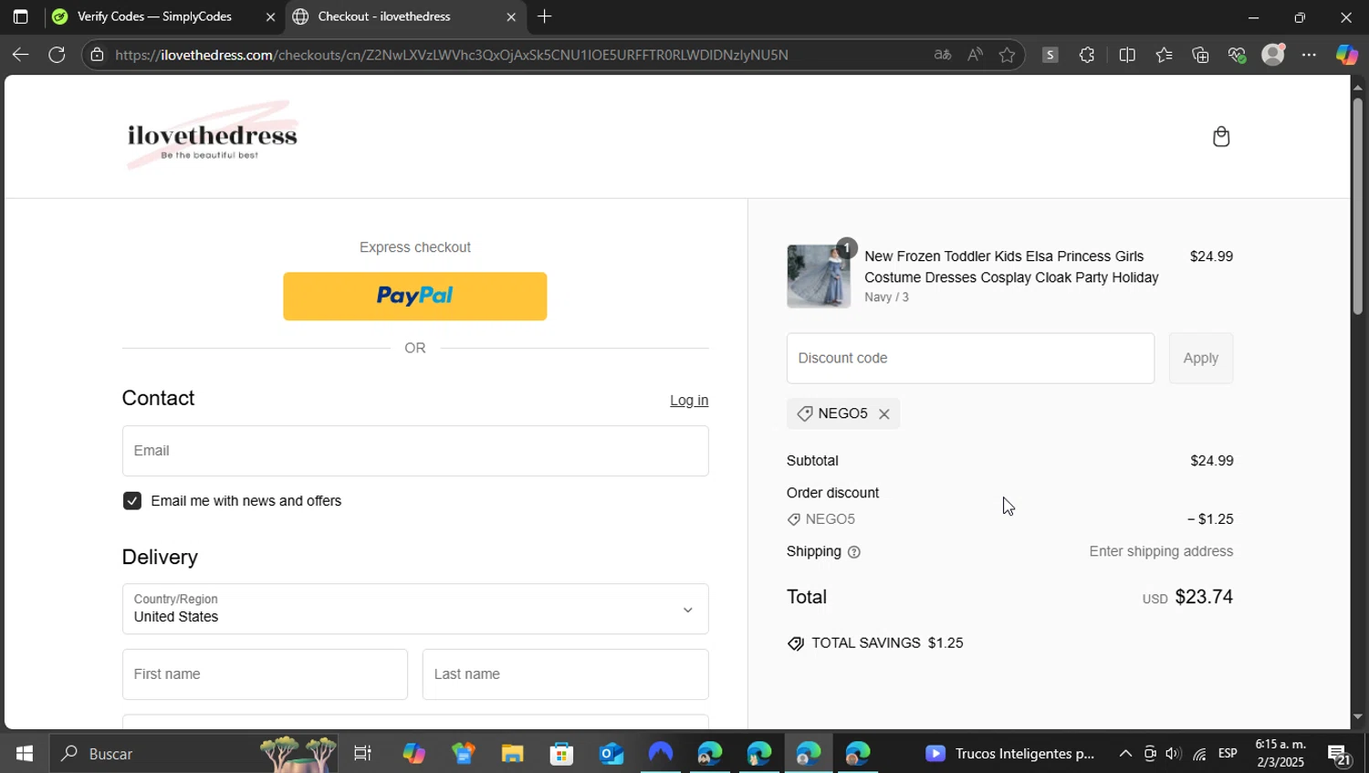The height and width of the screenshot is (773, 1369).
Task: Close the Verify Codes SimplyCodes tab
Action: pyautogui.click(x=270, y=16)
